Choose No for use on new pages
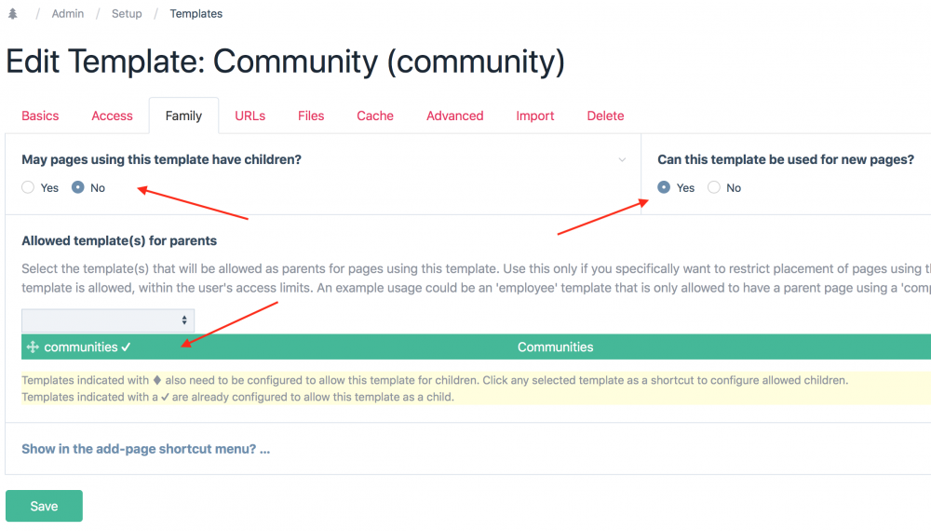This screenshot has height=531, width=931. (x=714, y=187)
